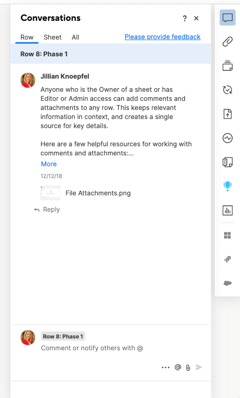The height and width of the screenshot is (398, 240).
Task: Close the Conversations panel
Action: tap(196, 18)
